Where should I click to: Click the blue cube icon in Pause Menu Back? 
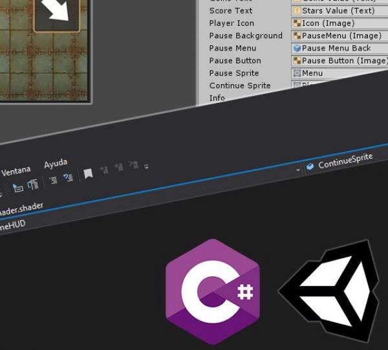click(297, 48)
